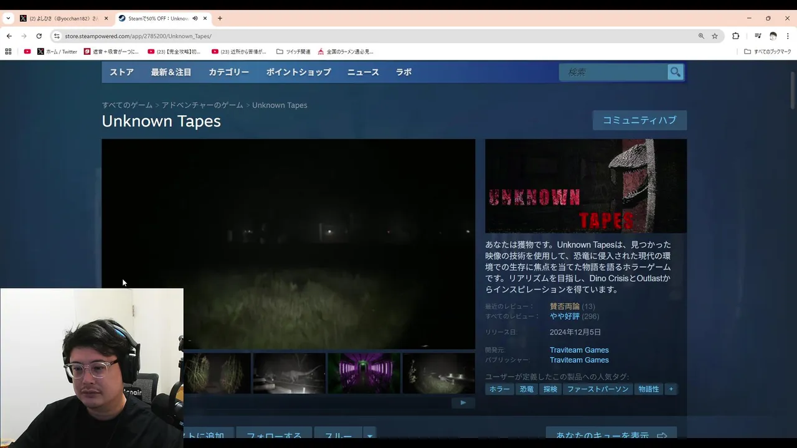Click the Unknown Tapes breadcrumb link
The width and height of the screenshot is (797, 448).
pos(280,105)
